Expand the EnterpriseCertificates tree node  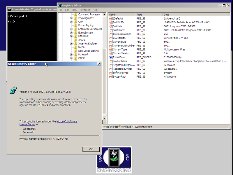[x=71, y=29]
